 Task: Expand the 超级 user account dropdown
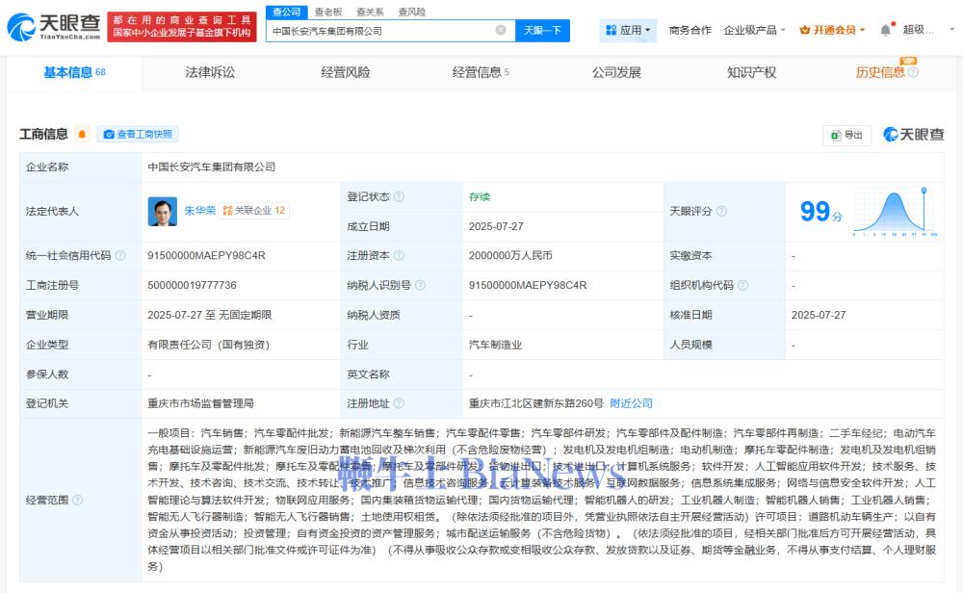[928, 30]
